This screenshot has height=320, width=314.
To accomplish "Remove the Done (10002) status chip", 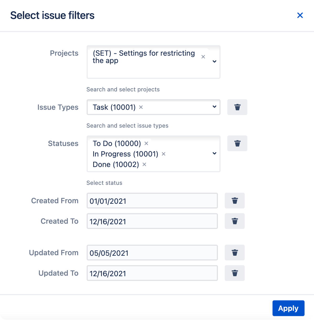I will coord(144,164).
